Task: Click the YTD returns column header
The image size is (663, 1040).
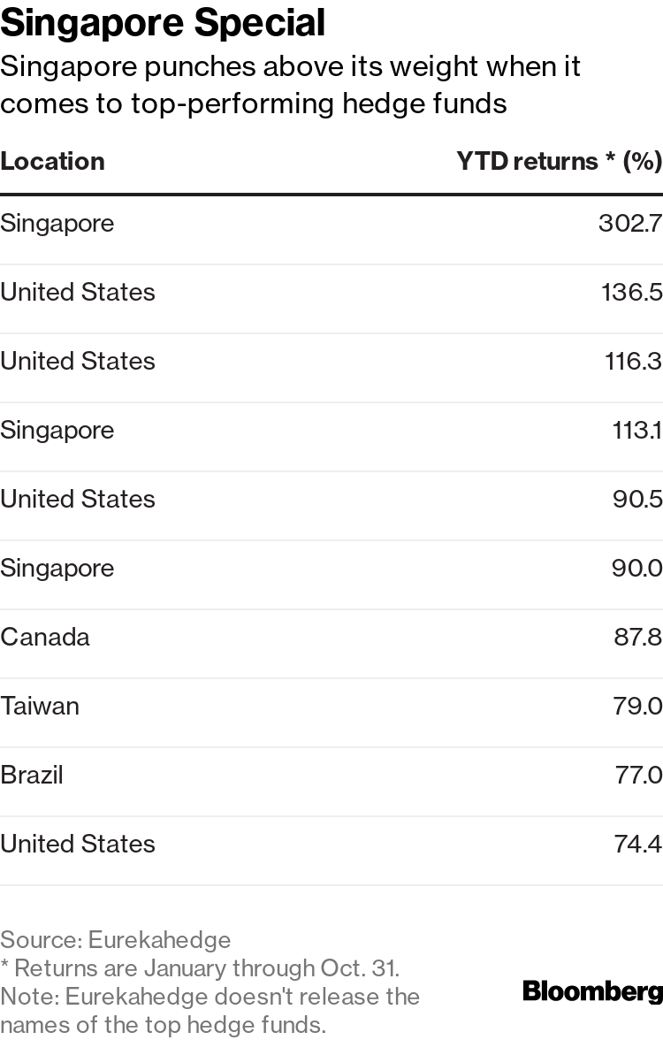Action: pyautogui.click(x=559, y=161)
